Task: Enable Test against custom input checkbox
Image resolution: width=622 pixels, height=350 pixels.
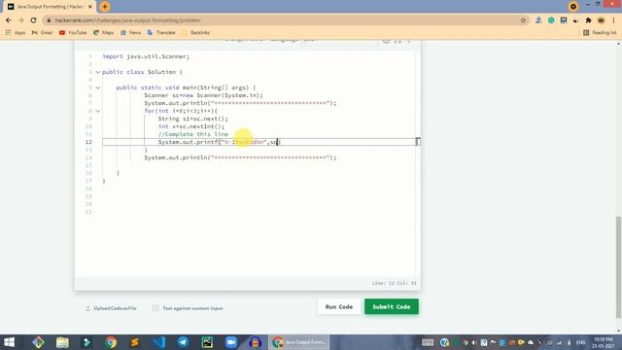Action: coord(155,308)
